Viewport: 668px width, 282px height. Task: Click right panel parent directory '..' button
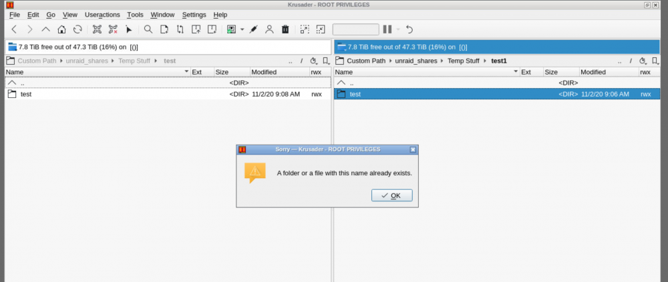pyautogui.click(x=619, y=61)
